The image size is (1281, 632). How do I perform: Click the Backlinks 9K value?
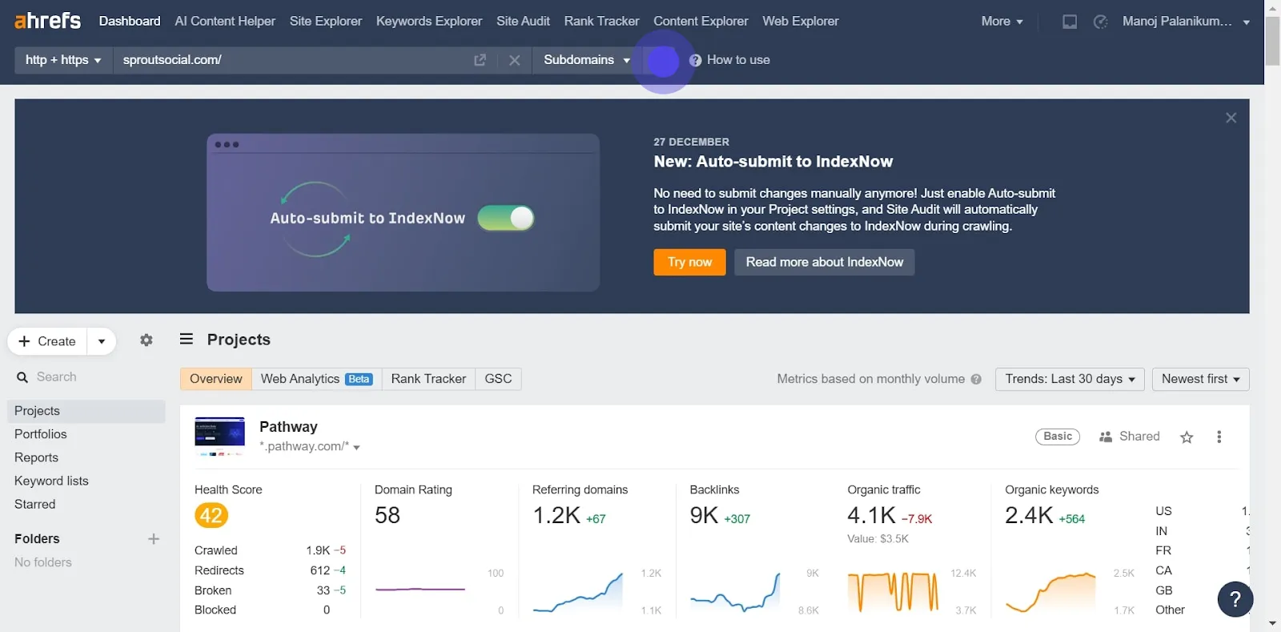[x=705, y=515]
